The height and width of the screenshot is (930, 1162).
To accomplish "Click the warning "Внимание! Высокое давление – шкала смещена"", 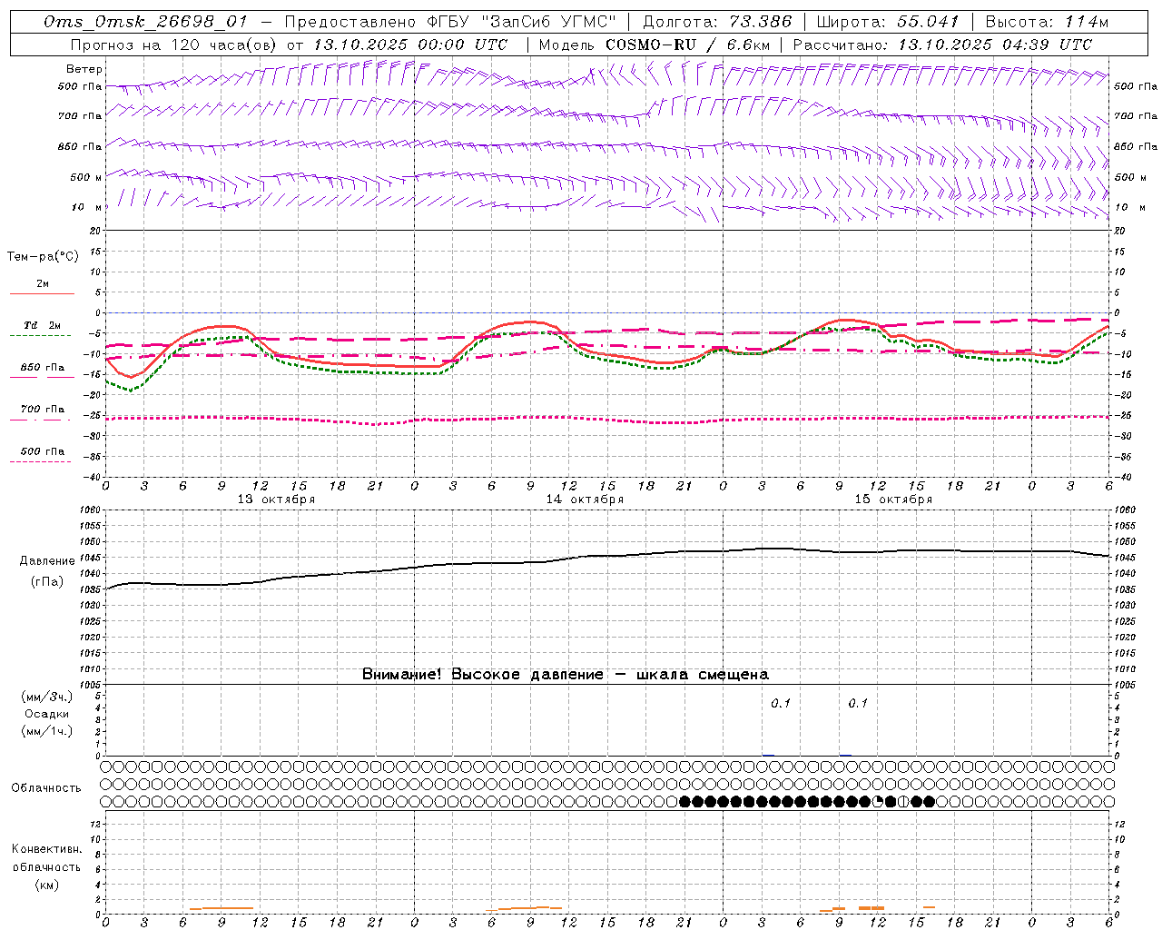I will [566, 674].
